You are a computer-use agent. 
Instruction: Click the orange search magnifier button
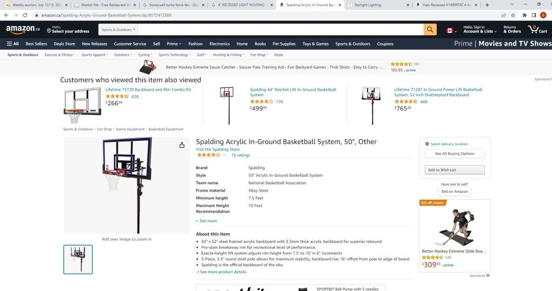430,30
